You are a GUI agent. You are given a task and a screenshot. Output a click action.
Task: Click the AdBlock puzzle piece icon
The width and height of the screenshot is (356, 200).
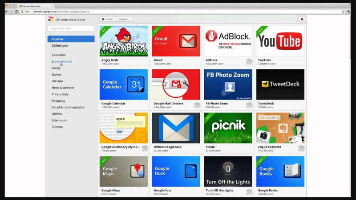(x=249, y=62)
